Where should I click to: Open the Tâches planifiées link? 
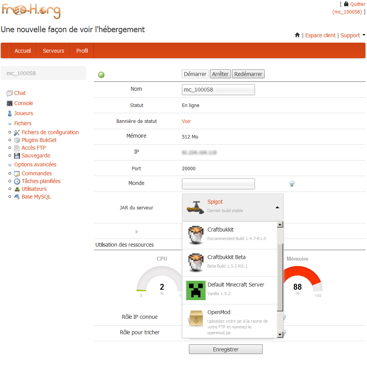[41, 181]
